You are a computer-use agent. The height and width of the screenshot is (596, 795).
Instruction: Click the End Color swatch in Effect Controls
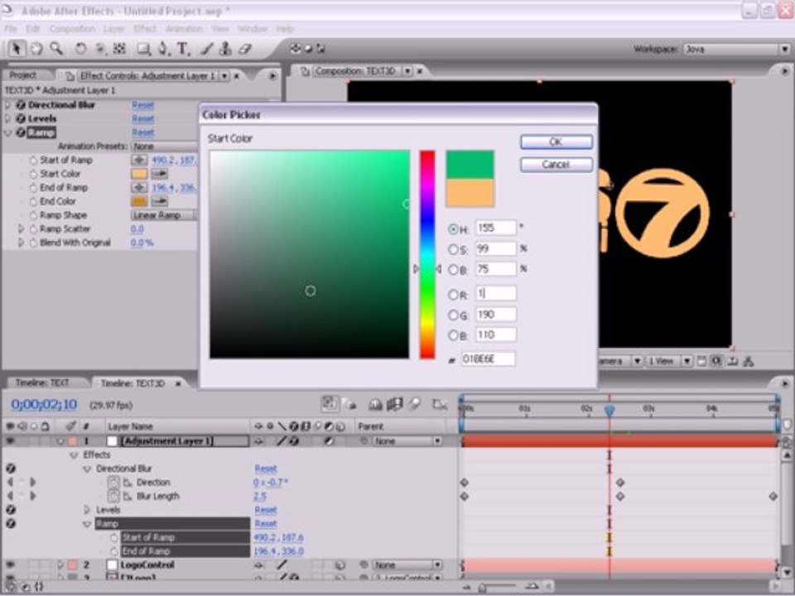[139, 201]
